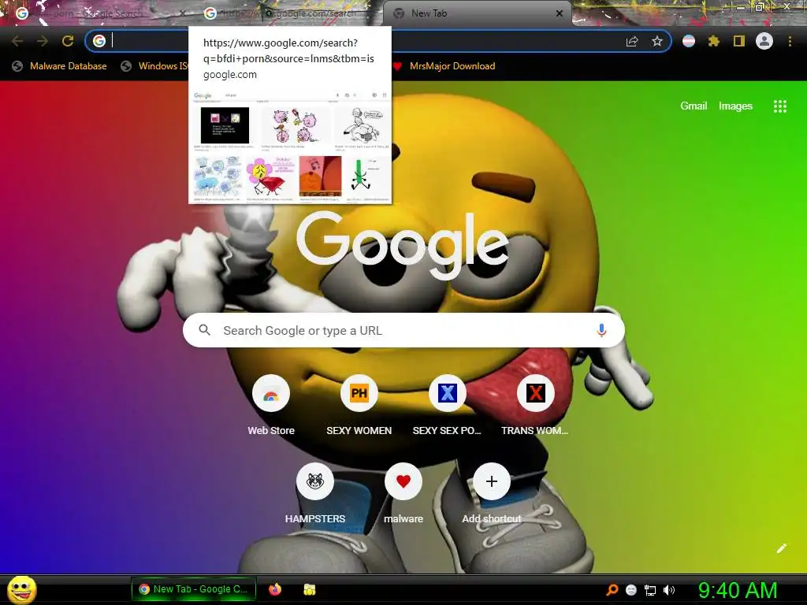807x605 pixels.
Task: Open the file explorer taskbar icon
Action: point(309,589)
